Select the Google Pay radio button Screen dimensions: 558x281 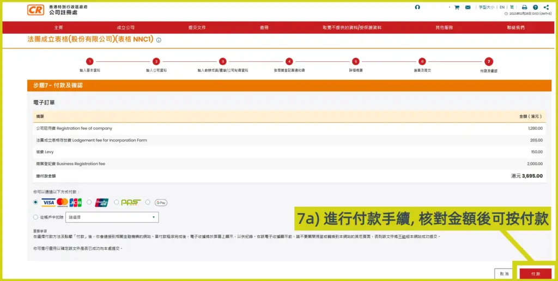click(148, 202)
